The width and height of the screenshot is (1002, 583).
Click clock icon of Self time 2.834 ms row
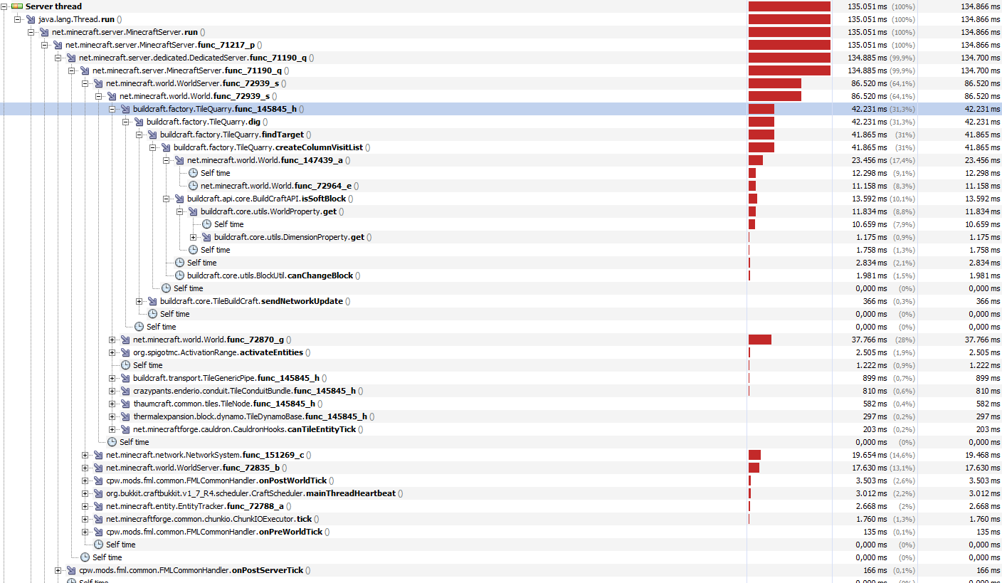click(179, 263)
